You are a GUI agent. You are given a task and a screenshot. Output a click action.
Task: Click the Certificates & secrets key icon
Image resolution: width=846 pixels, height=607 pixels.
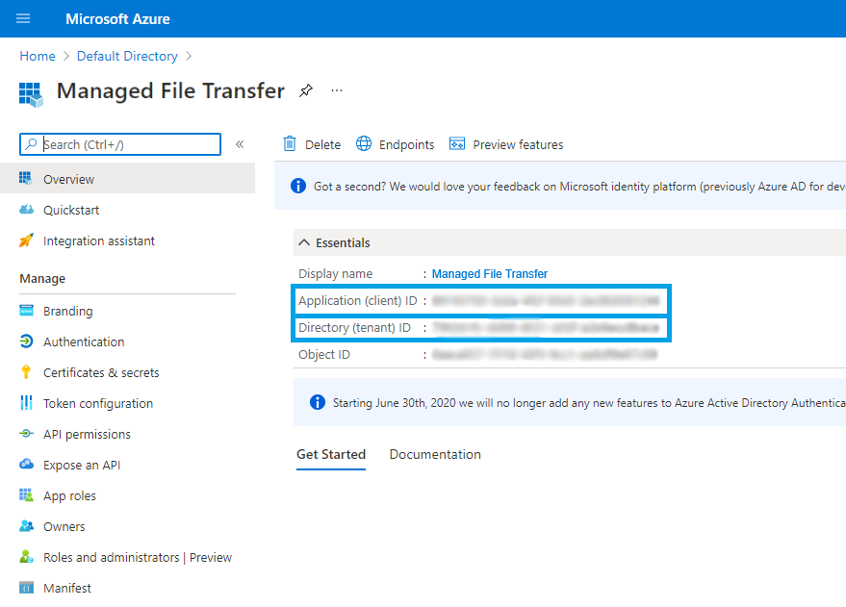(26, 372)
